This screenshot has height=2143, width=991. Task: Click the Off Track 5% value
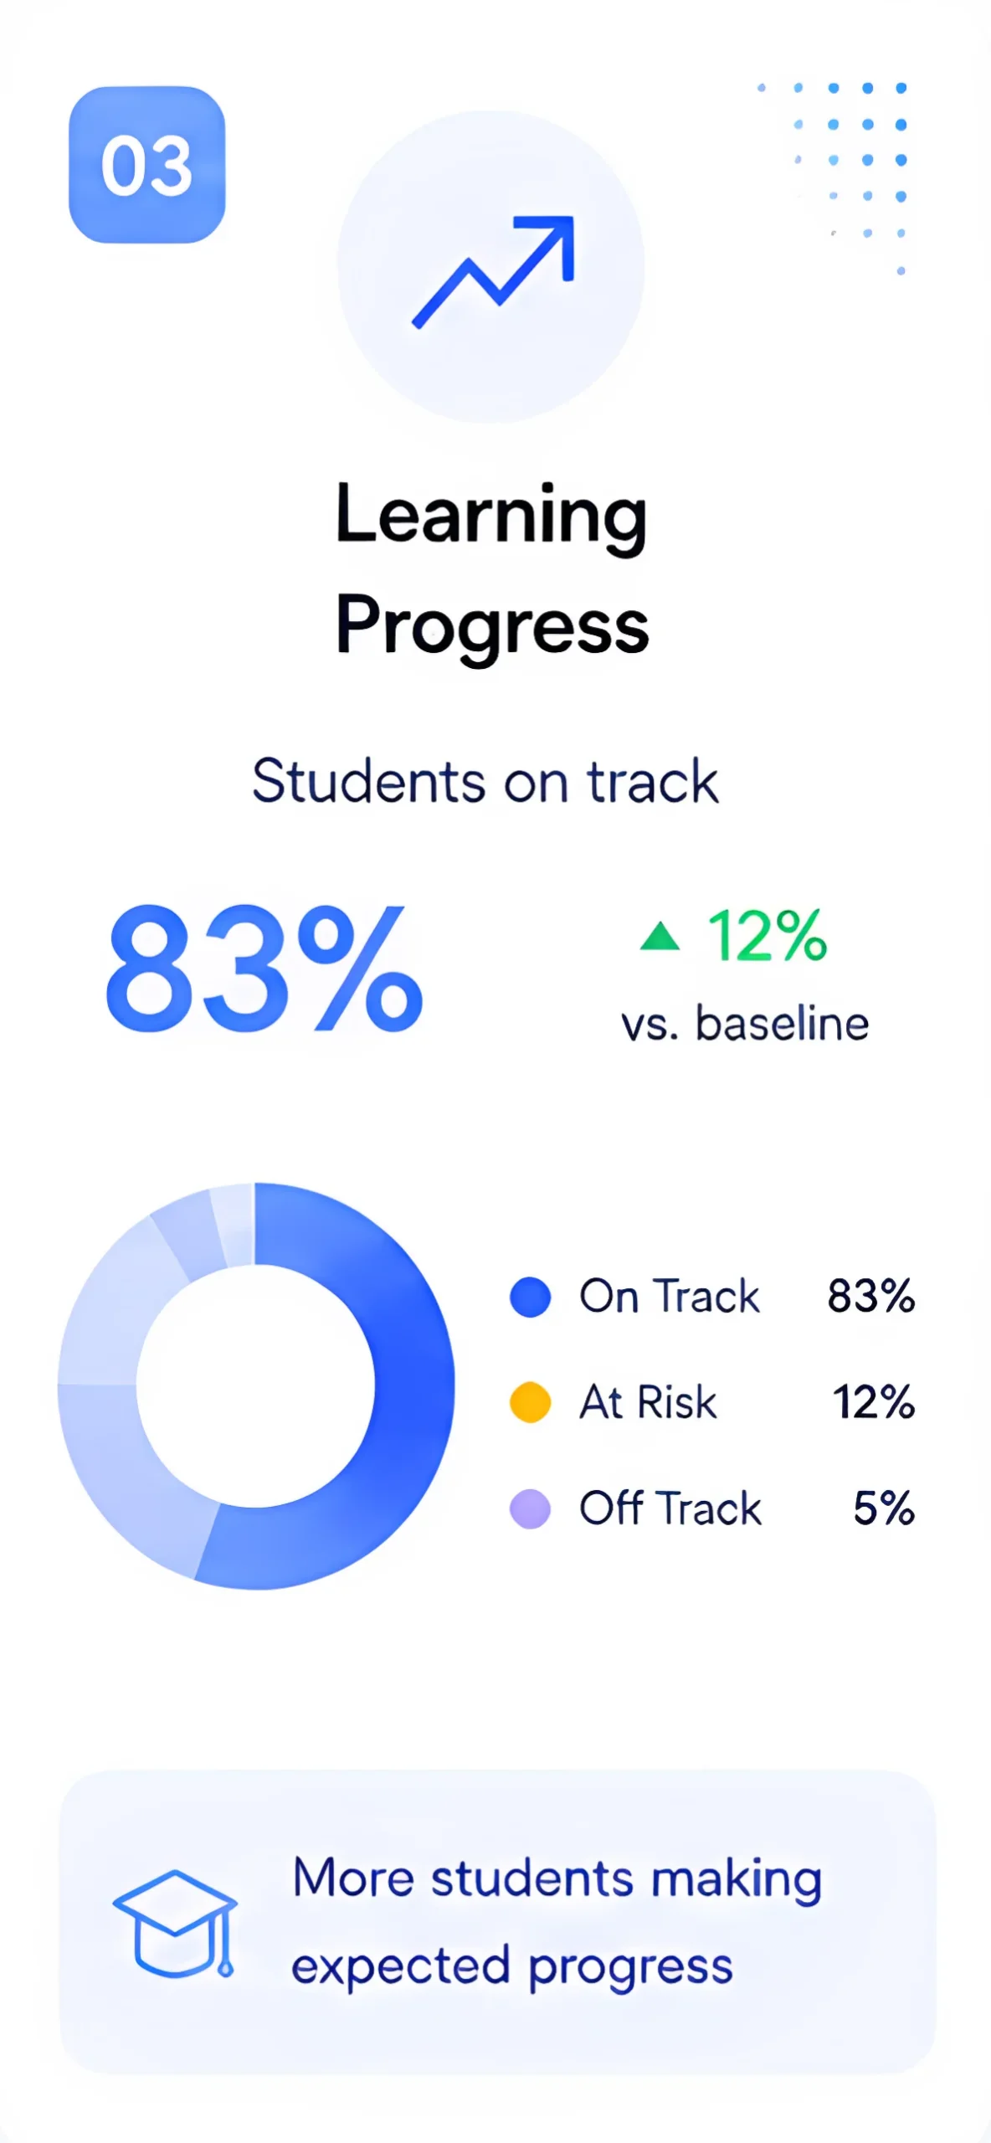[884, 1508]
